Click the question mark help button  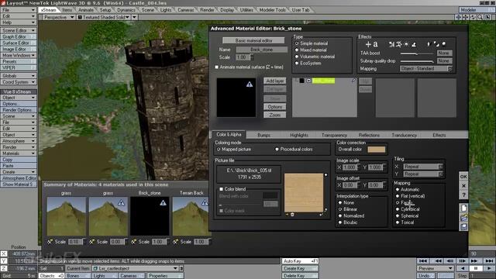pos(463,195)
